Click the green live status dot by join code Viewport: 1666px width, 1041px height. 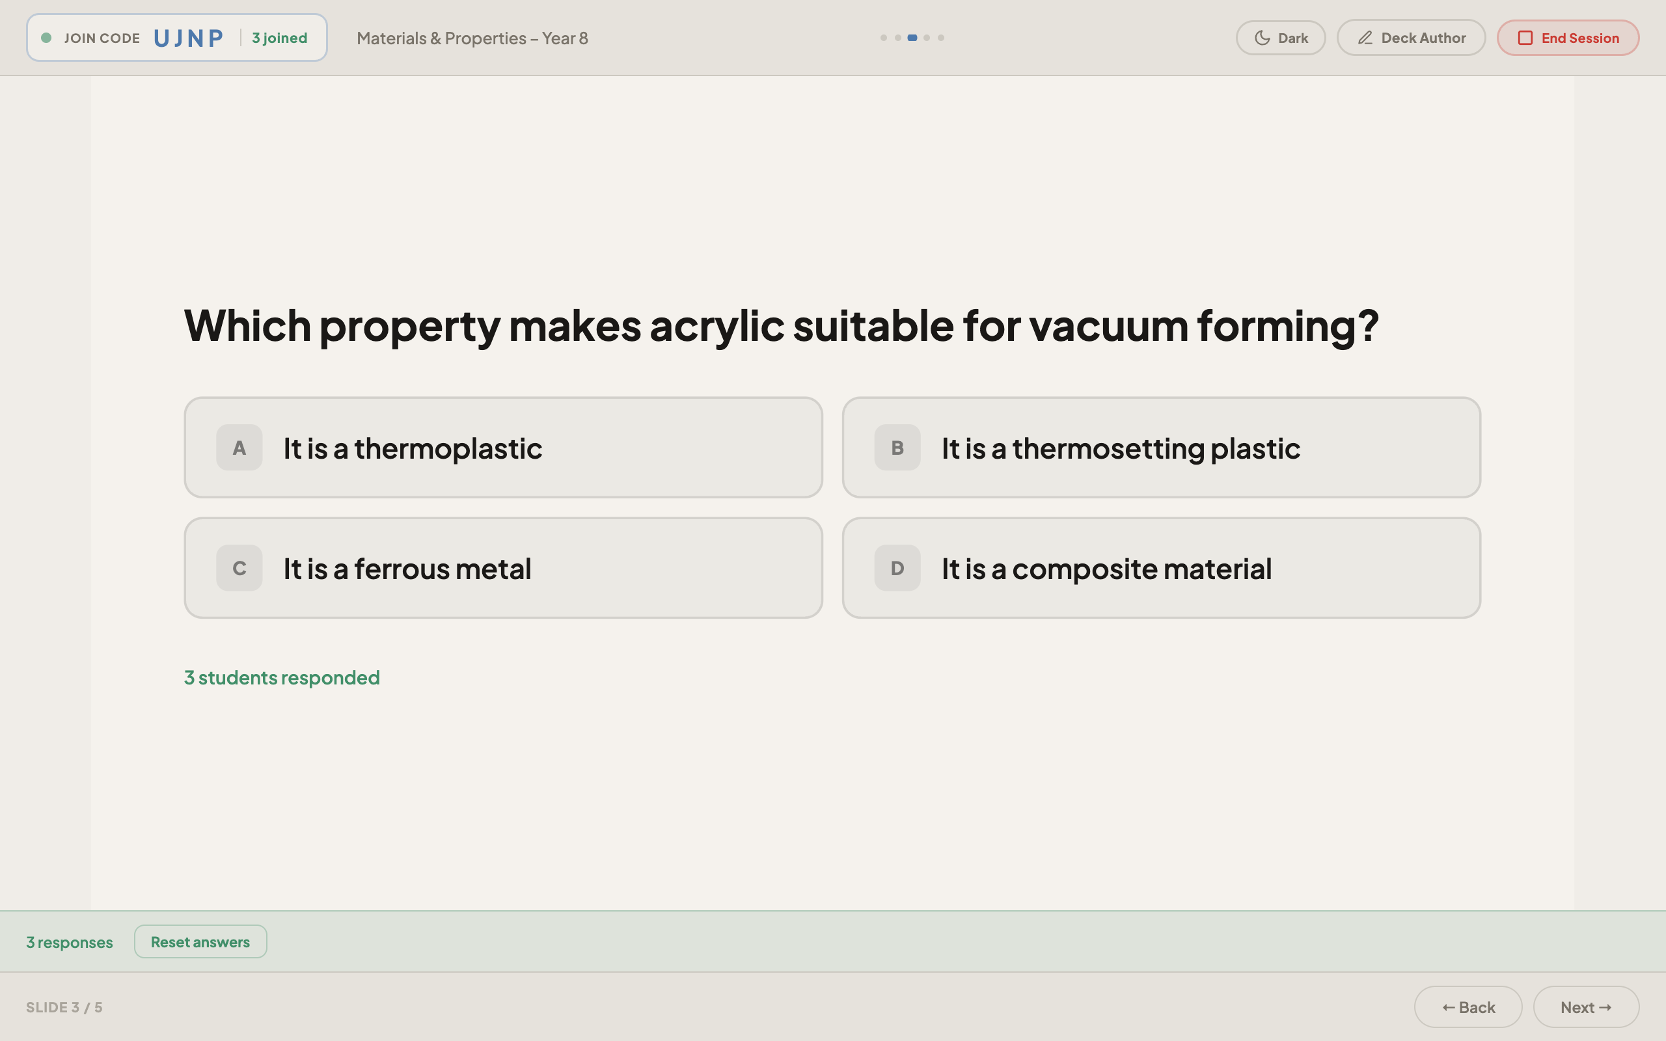coord(46,38)
